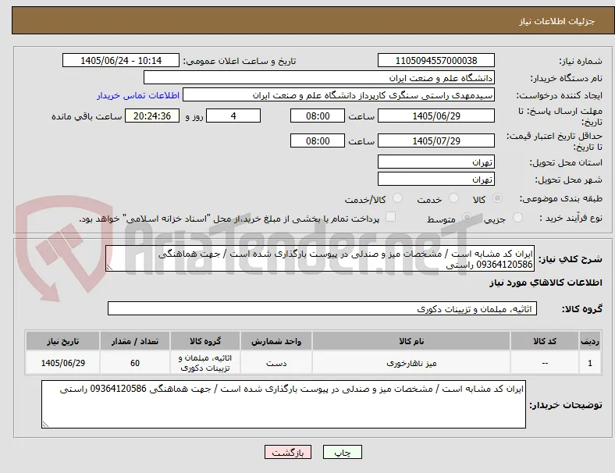The height and width of the screenshot is (473, 615).
Task: Toggle the Islamic treasury bonds payment checkbox
Action: click(x=391, y=217)
